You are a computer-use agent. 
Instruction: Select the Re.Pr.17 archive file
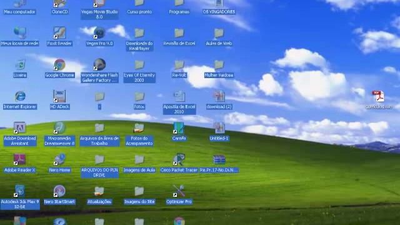coord(219,160)
